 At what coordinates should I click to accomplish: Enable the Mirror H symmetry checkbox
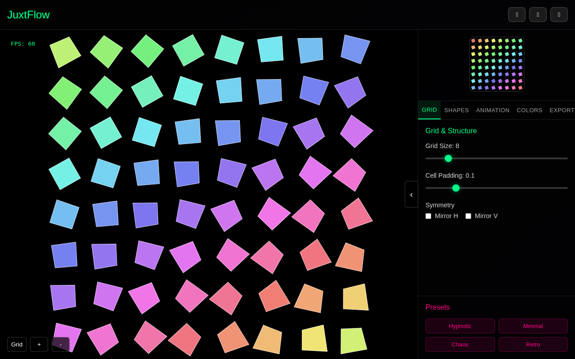428,216
